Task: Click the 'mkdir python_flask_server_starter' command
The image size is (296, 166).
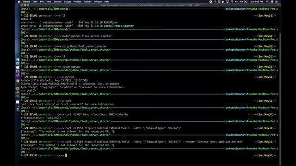Action: (87, 36)
